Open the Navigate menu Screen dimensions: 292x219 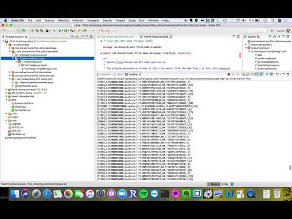pos(93,21)
